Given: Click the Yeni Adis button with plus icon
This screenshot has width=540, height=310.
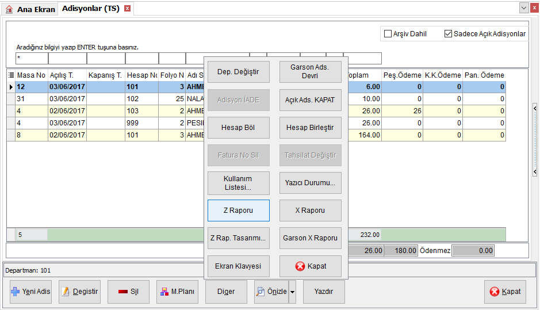Looking at the screenshot, I should [x=30, y=292].
